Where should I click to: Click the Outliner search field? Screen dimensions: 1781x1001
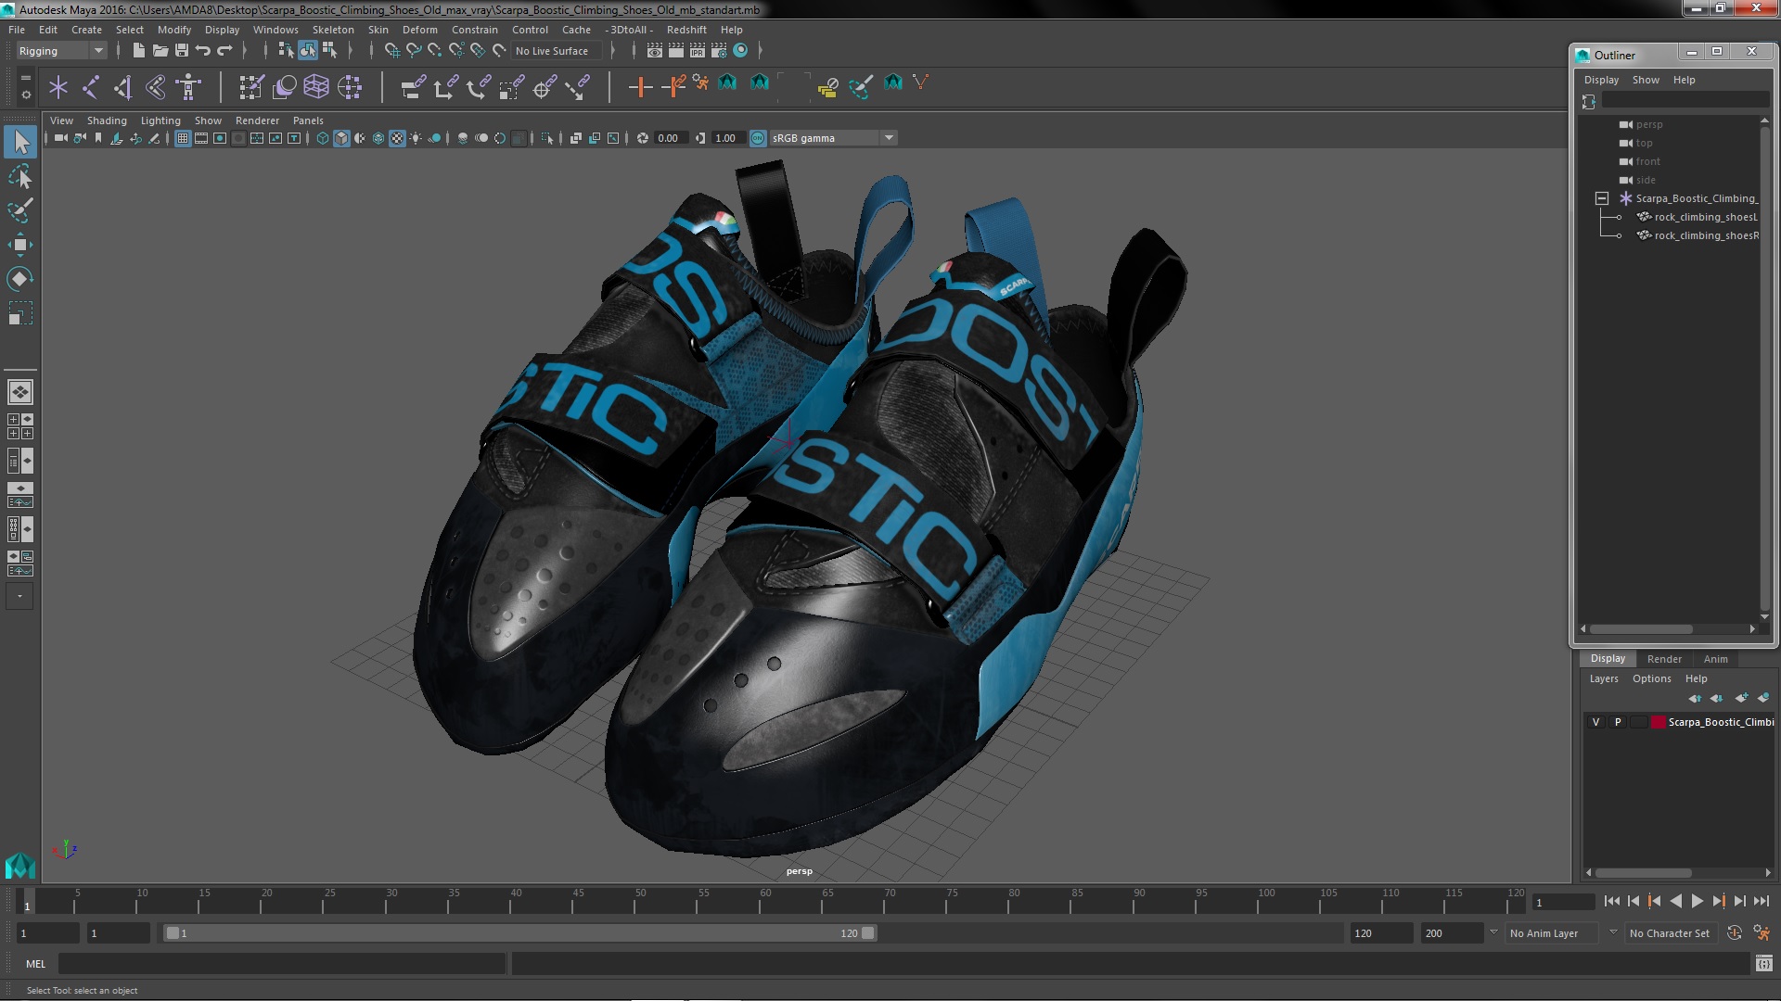point(1685,101)
